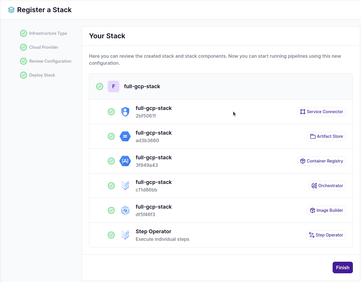Toggle the check beside Infrastructure Type step
This screenshot has height=282, width=361.
pos(23,33)
